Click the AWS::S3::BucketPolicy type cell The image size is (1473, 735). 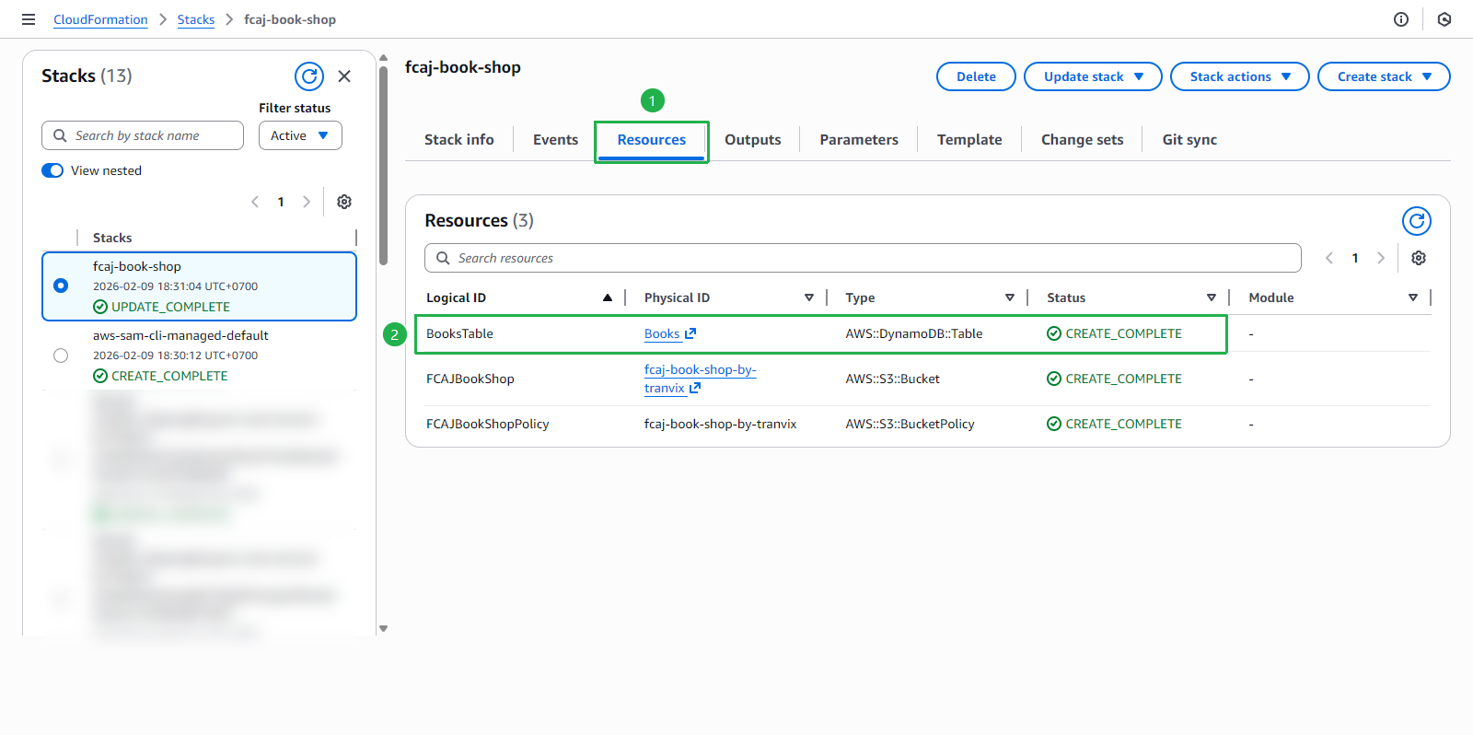click(910, 424)
